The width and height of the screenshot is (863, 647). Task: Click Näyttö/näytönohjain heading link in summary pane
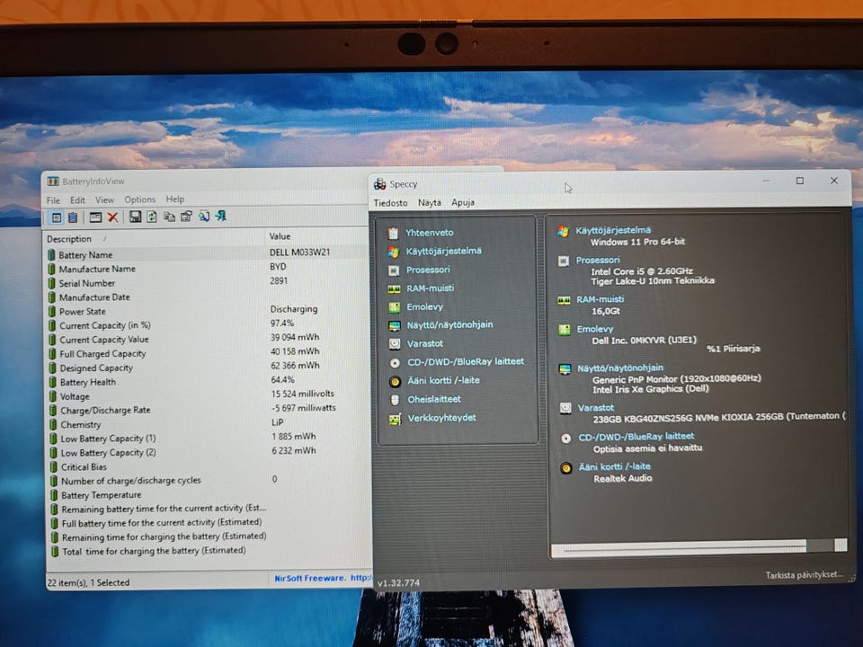click(x=620, y=368)
